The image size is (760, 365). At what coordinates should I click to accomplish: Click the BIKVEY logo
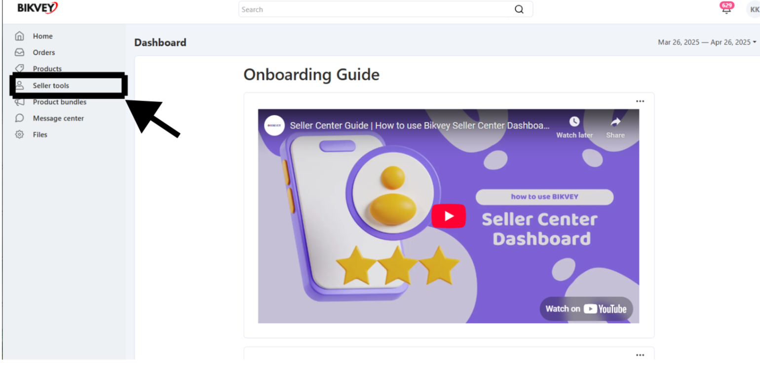point(38,8)
